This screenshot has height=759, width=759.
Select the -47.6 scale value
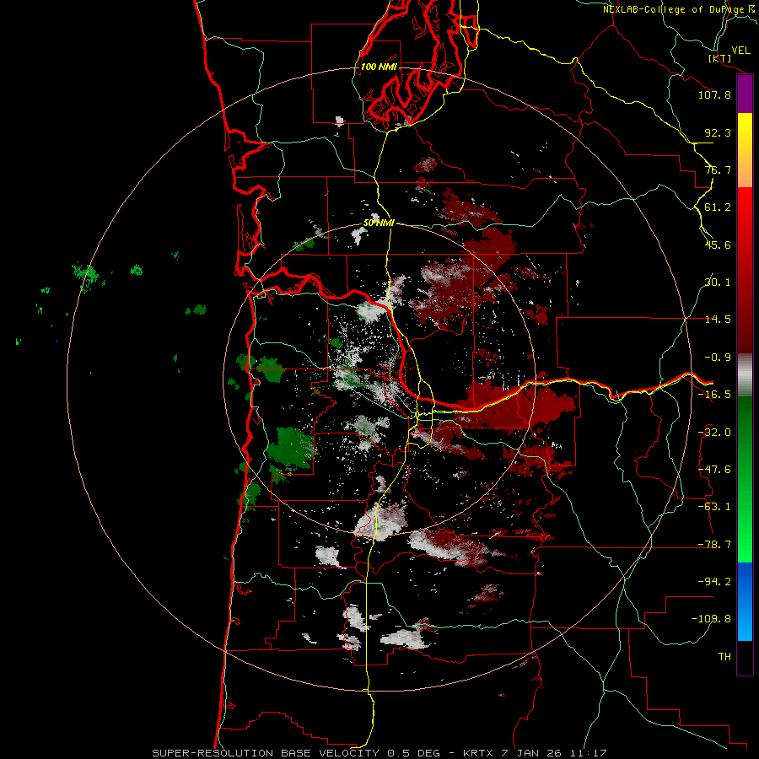[x=714, y=470]
